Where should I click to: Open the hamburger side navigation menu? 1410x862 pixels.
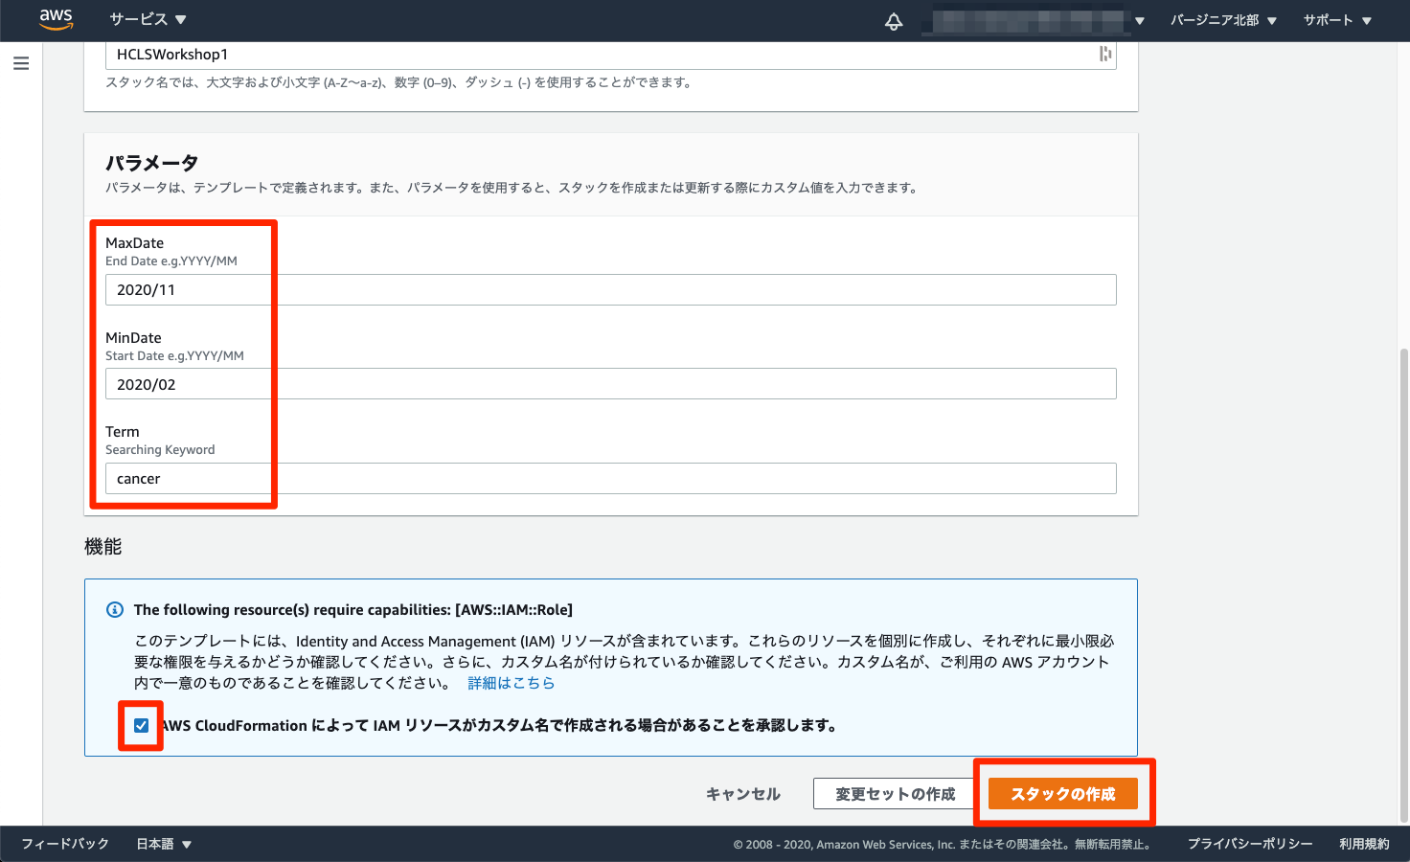pos(21,63)
